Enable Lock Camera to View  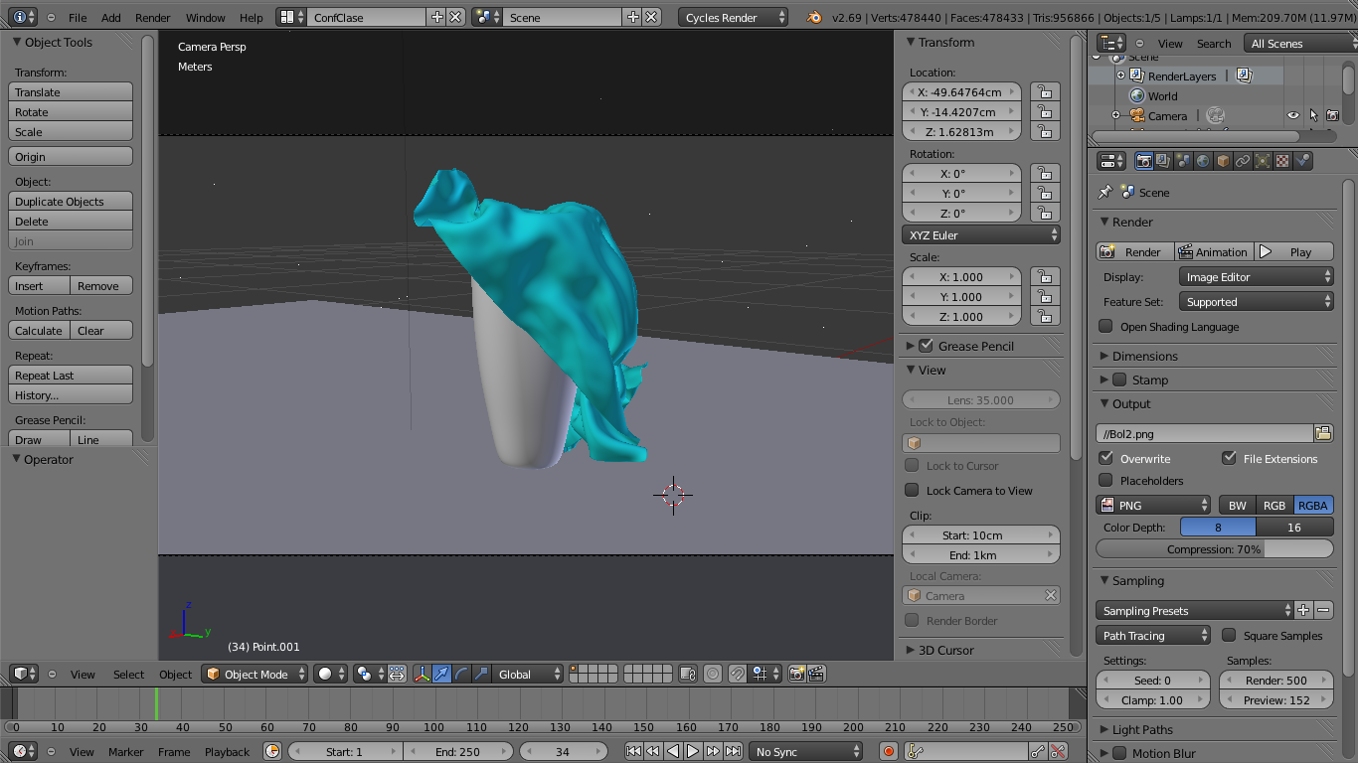pyautogui.click(x=911, y=490)
